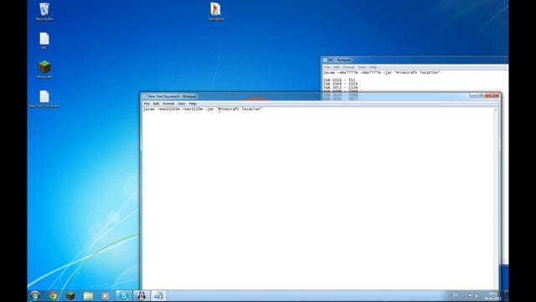Open Help menu in the MC Notepad window
The image size is (536, 302).
click(373, 67)
